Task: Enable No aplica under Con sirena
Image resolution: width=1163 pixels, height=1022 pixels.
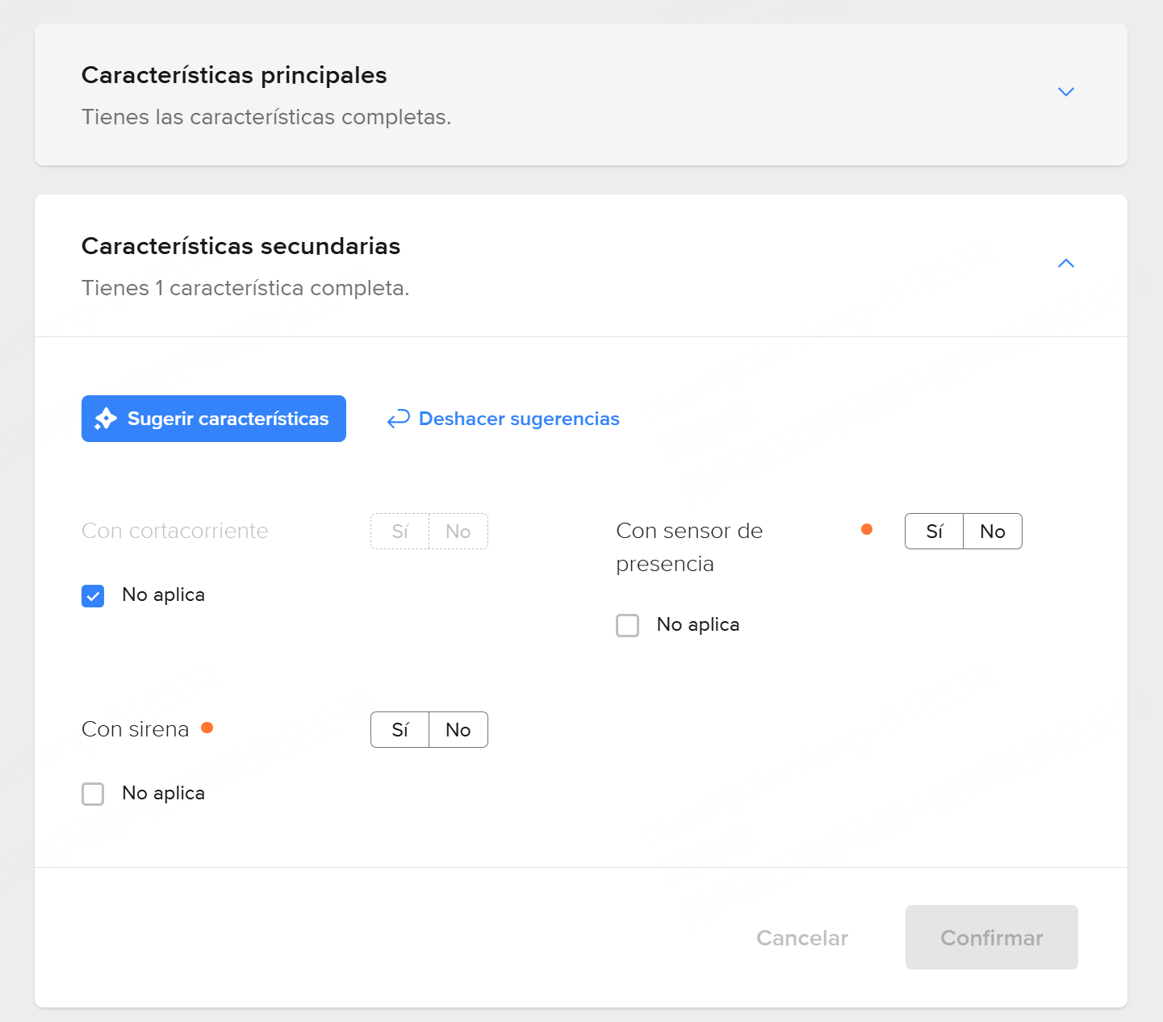Action: point(93,794)
